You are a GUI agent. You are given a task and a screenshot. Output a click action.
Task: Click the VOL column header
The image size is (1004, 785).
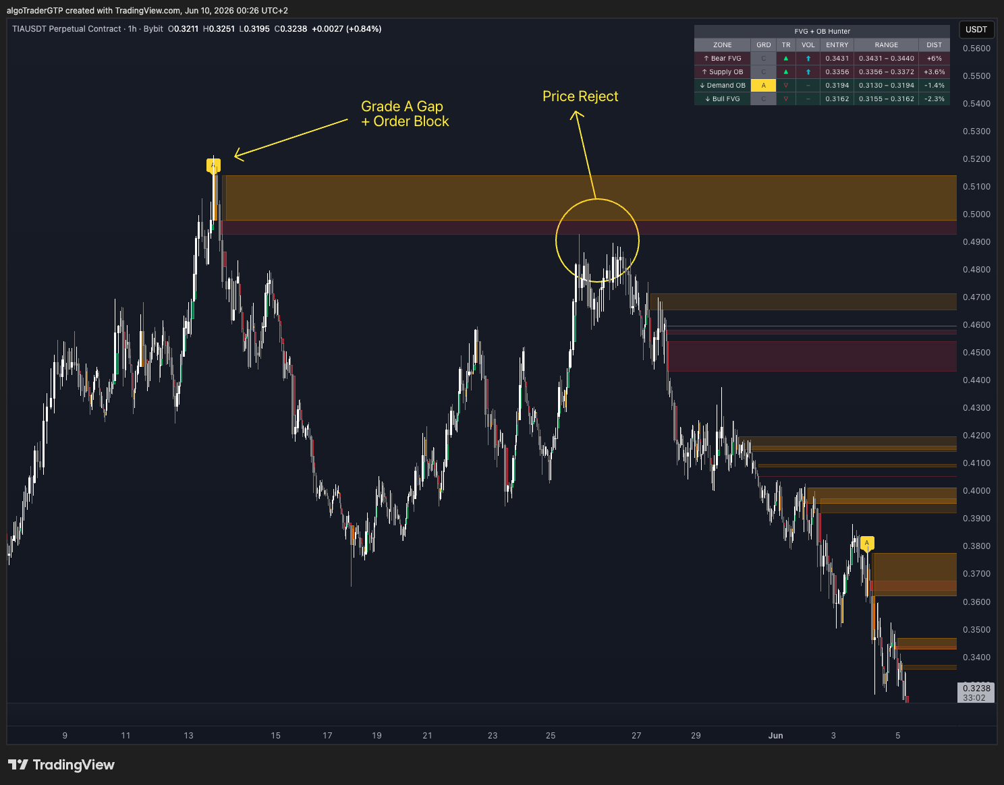[x=808, y=45]
